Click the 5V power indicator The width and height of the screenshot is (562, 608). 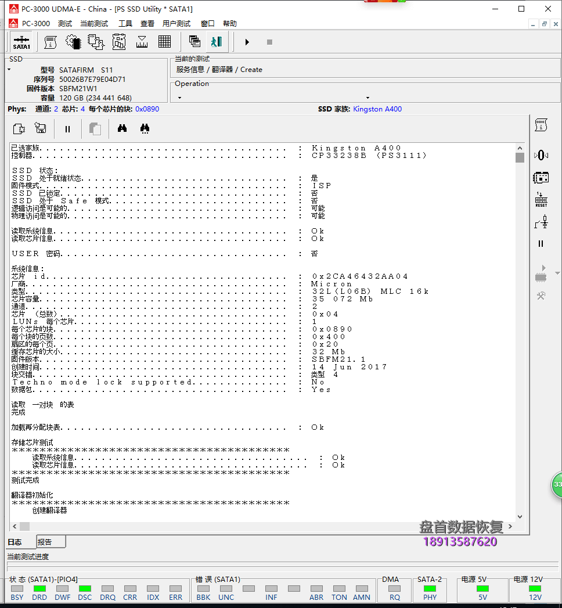482,589
